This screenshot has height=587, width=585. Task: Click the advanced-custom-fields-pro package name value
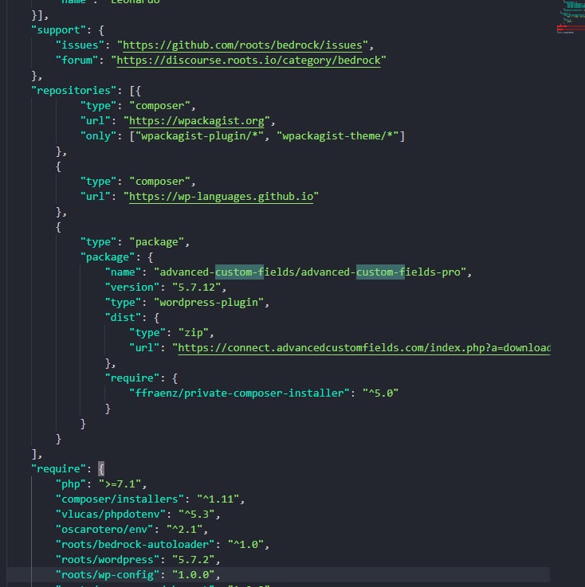pos(310,272)
